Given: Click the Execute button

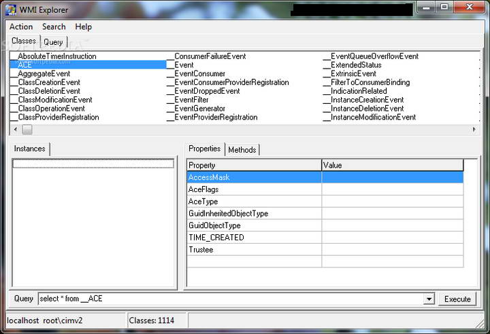Looking at the screenshot, I should [x=457, y=299].
